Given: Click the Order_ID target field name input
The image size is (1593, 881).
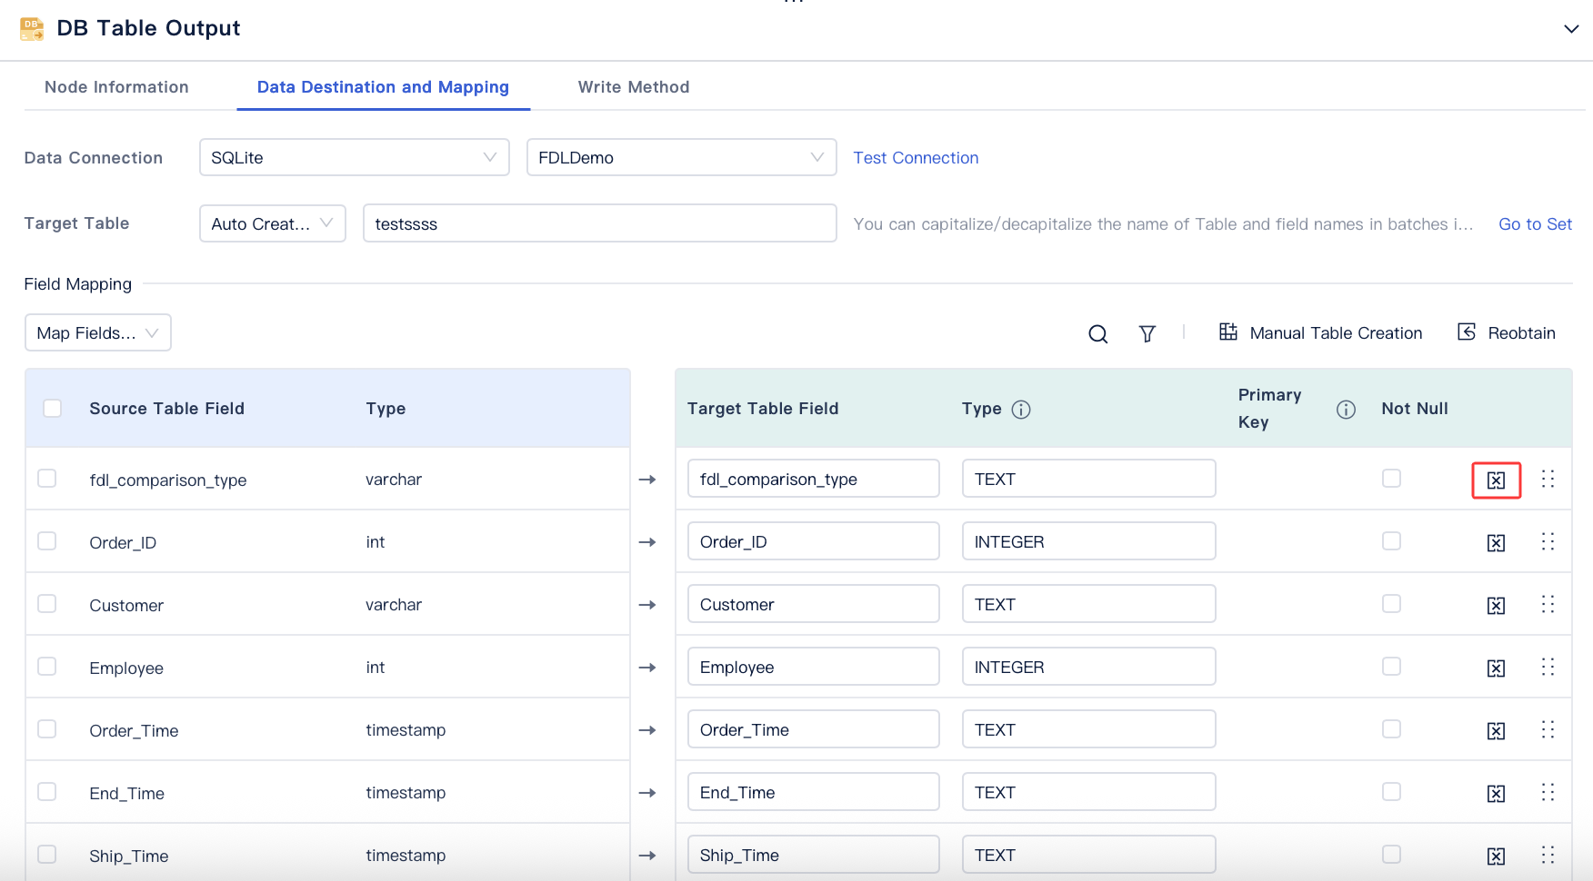Looking at the screenshot, I should pyautogui.click(x=814, y=541).
